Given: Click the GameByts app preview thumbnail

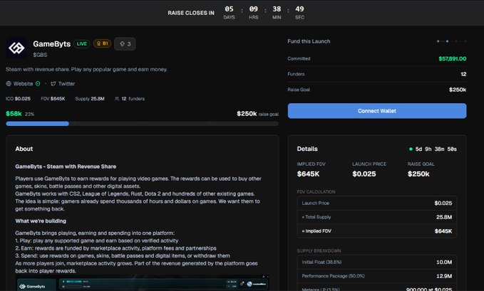Looking at the screenshot, I should pyautogui.click(x=143, y=283).
